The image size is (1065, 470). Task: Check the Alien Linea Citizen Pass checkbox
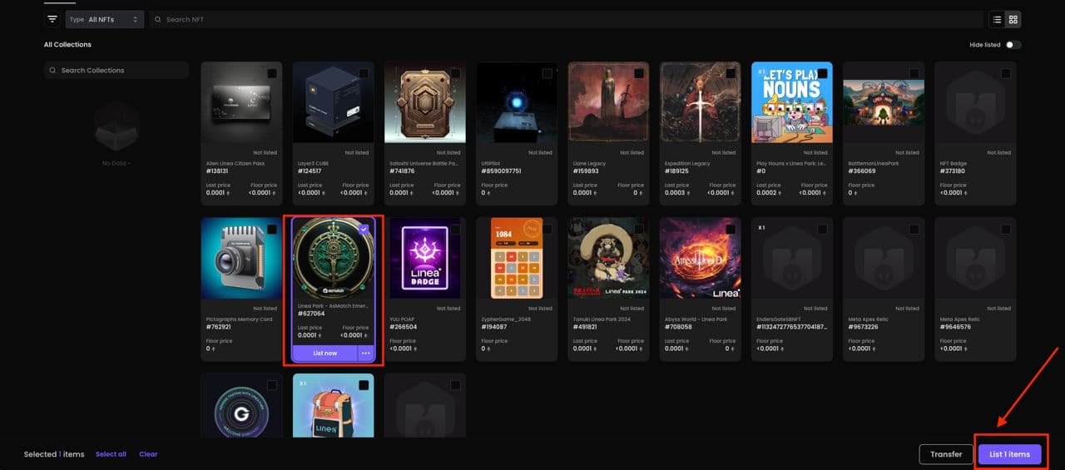pyautogui.click(x=272, y=74)
